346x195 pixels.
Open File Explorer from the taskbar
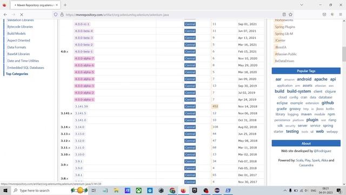click(x=116, y=190)
